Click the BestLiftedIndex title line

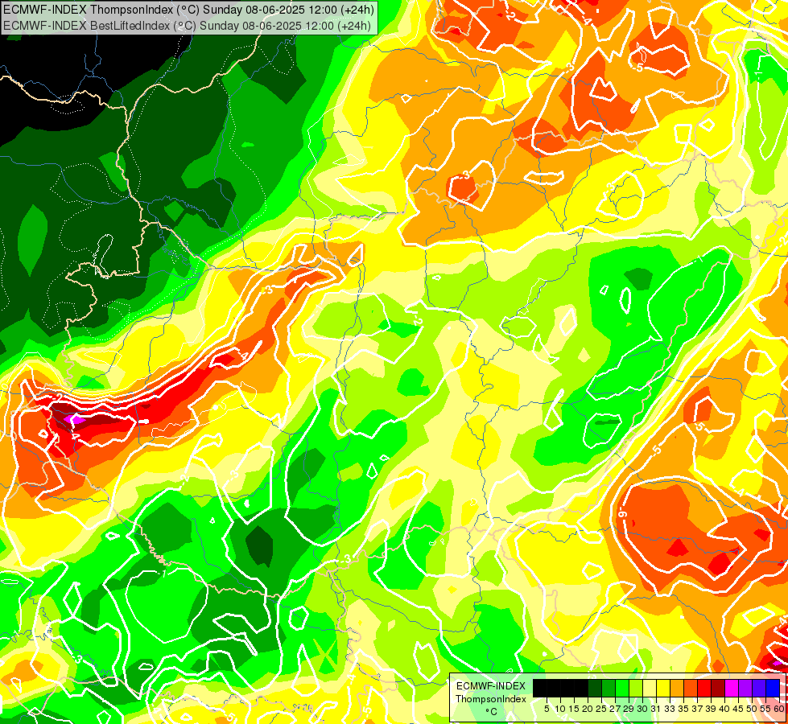tap(187, 26)
